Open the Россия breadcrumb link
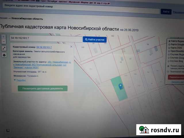This screenshot has height=138, width=184. click(x=3, y=18)
